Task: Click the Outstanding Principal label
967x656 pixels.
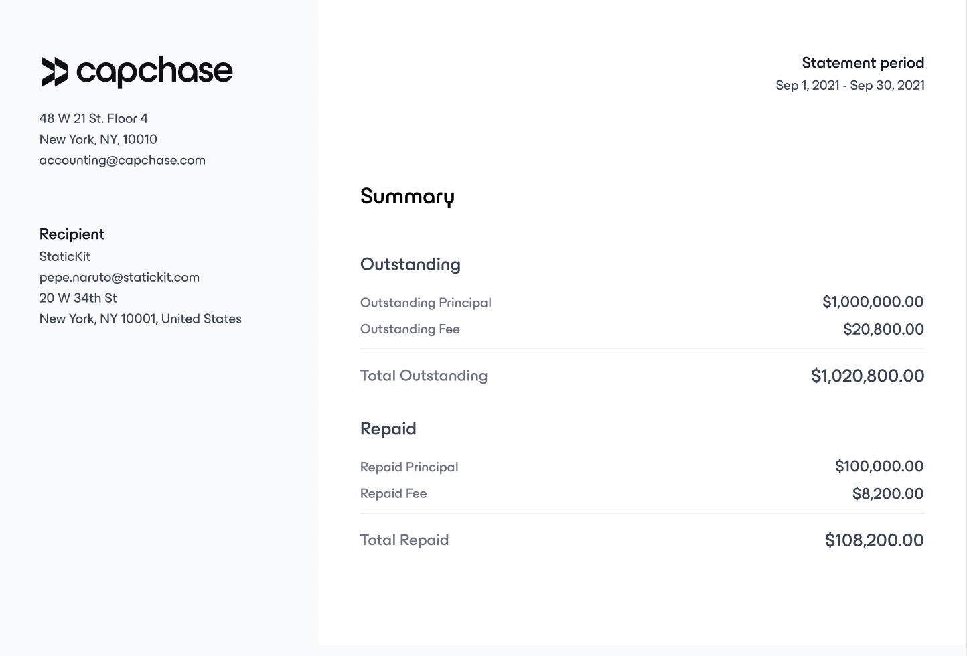Action: 426,303
